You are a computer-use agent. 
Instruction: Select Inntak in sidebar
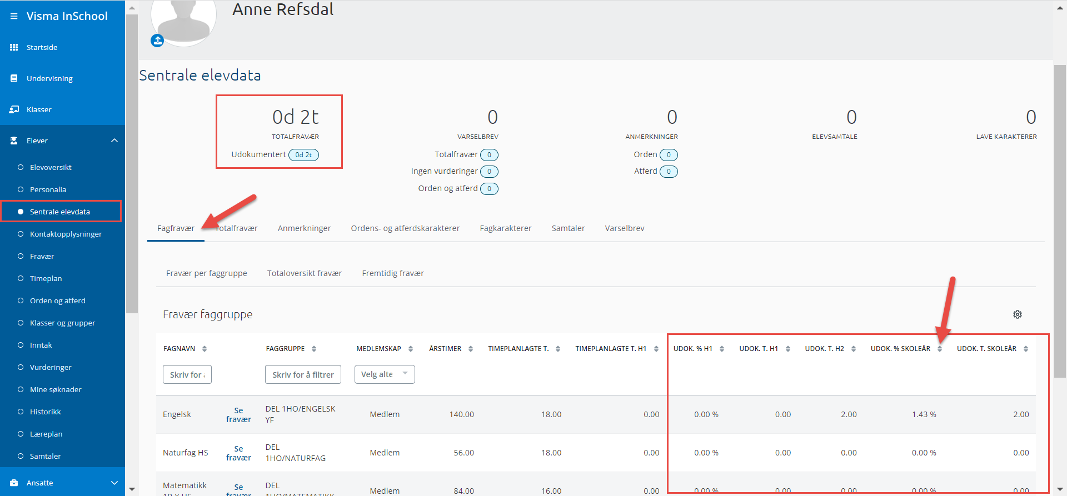pyautogui.click(x=41, y=345)
